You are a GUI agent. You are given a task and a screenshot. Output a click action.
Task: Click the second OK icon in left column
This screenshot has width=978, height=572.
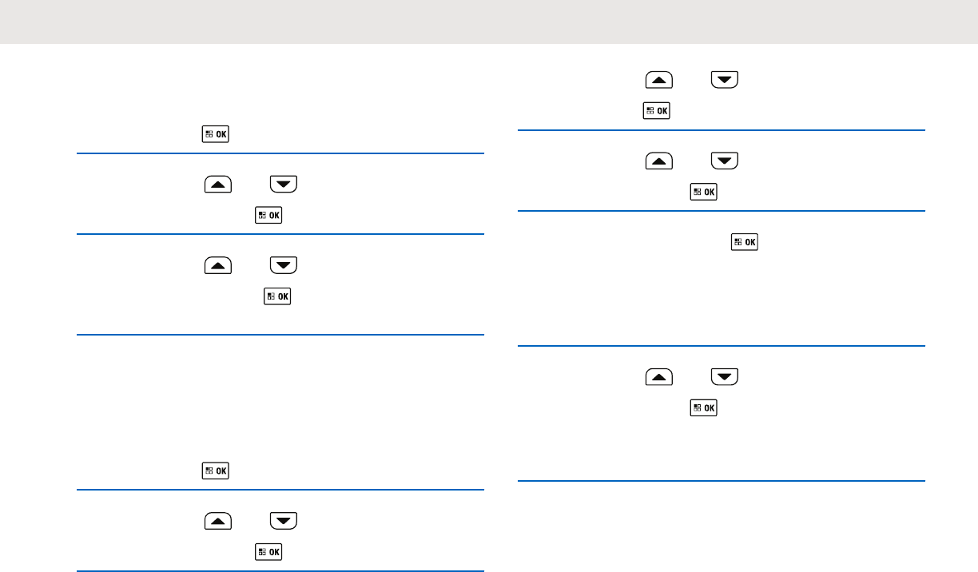[x=269, y=215]
